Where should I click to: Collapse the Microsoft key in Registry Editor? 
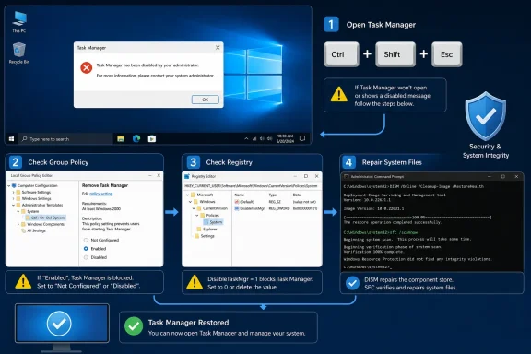pyautogui.click(x=187, y=195)
